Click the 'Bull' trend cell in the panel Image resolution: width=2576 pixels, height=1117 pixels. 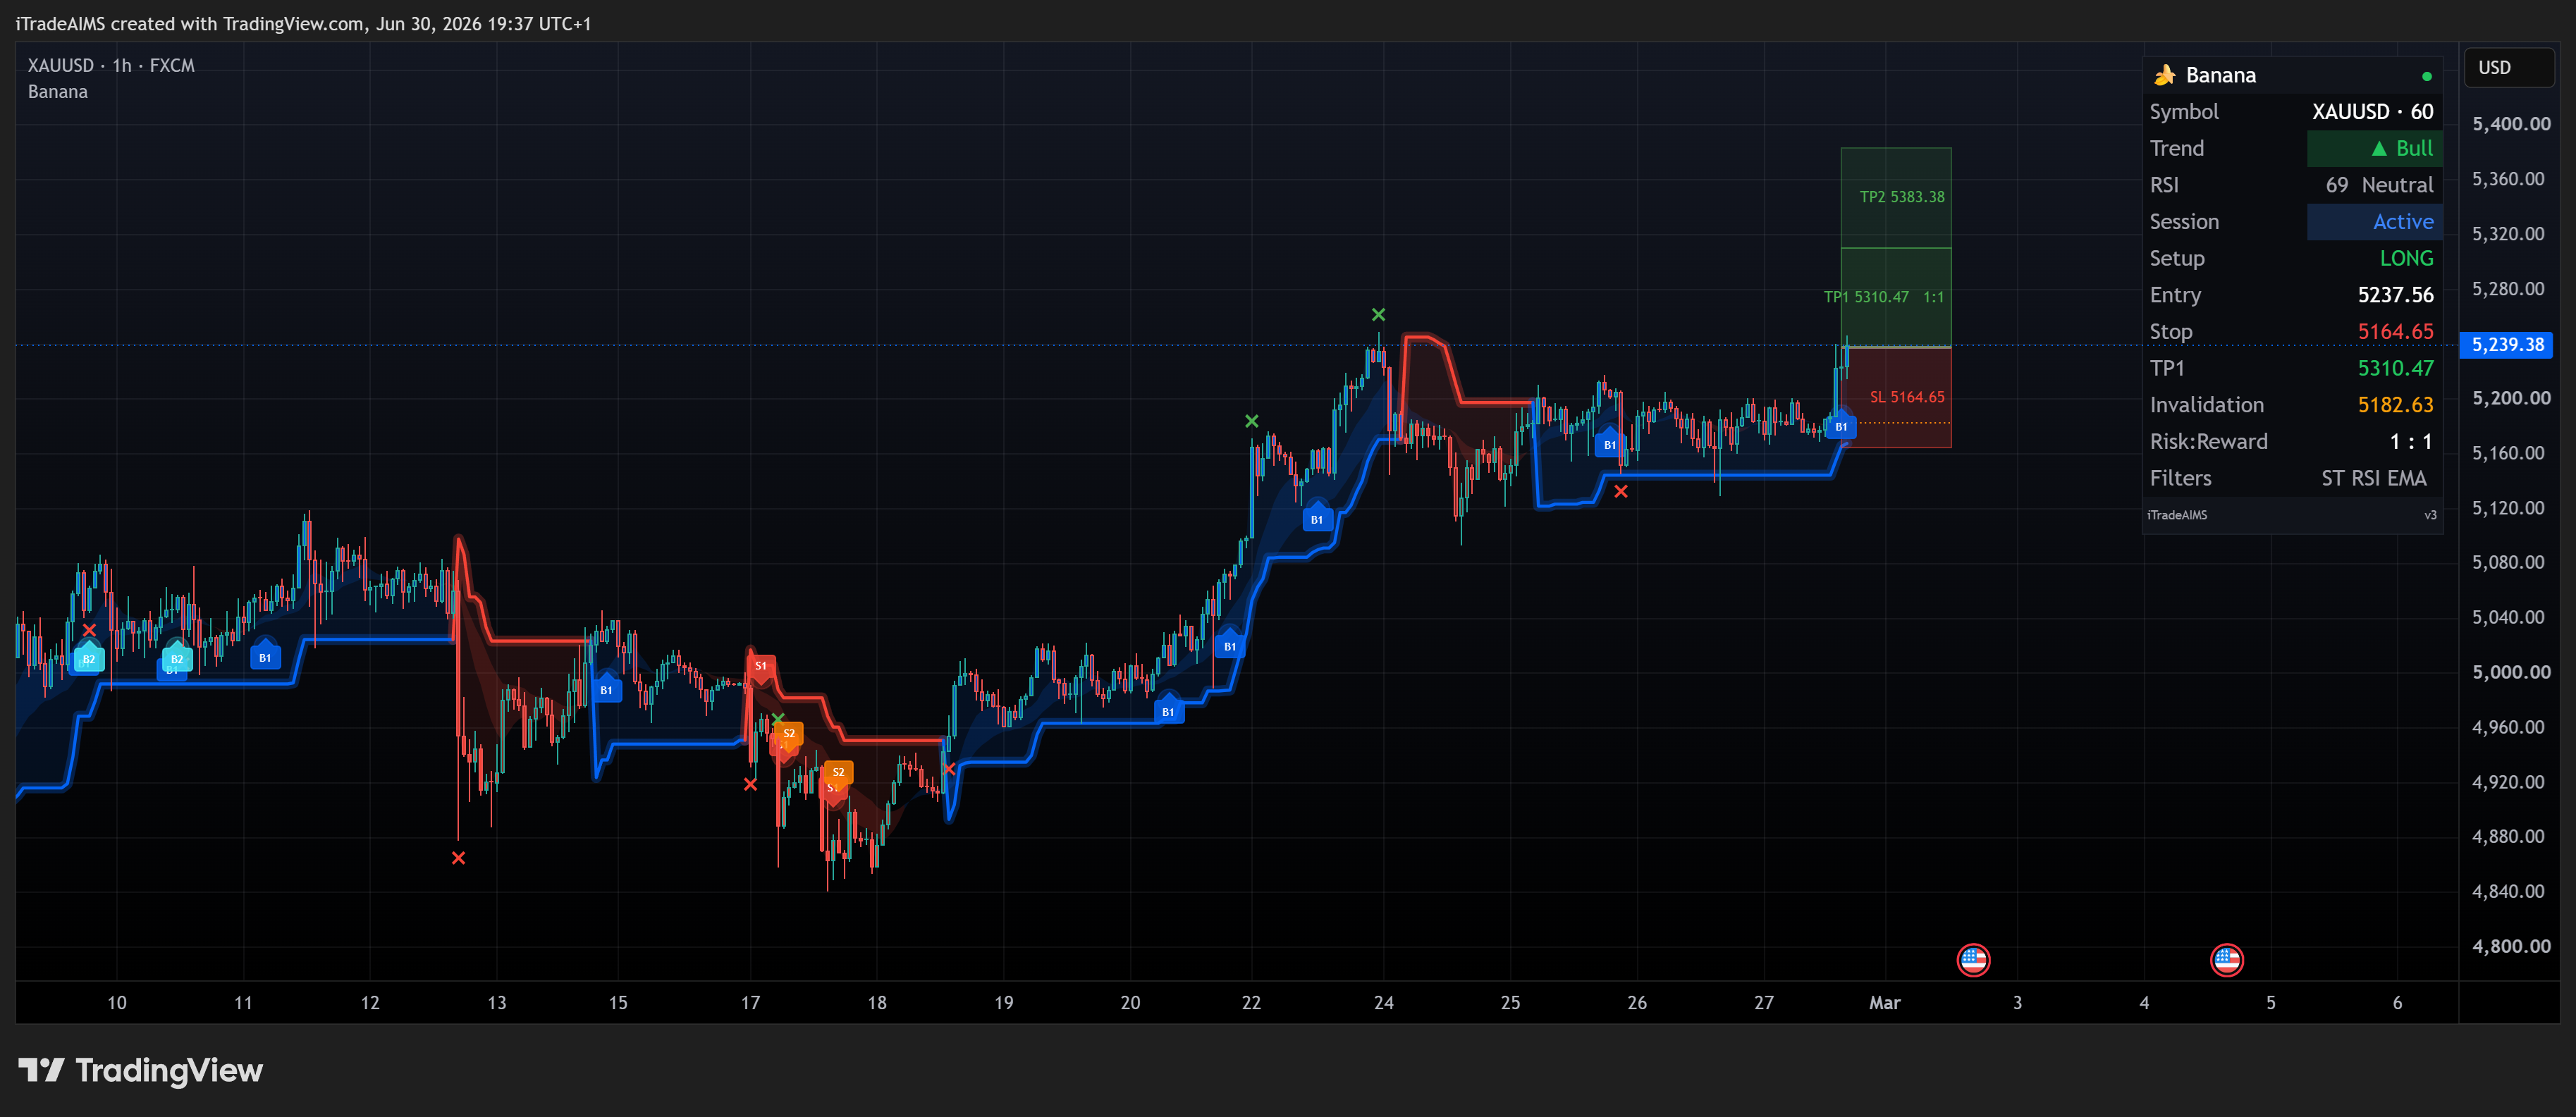click(x=2374, y=148)
